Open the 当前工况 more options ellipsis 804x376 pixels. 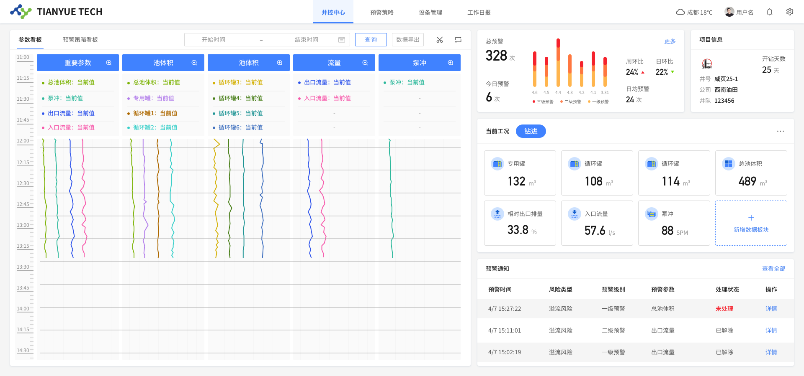click(781, 131)
